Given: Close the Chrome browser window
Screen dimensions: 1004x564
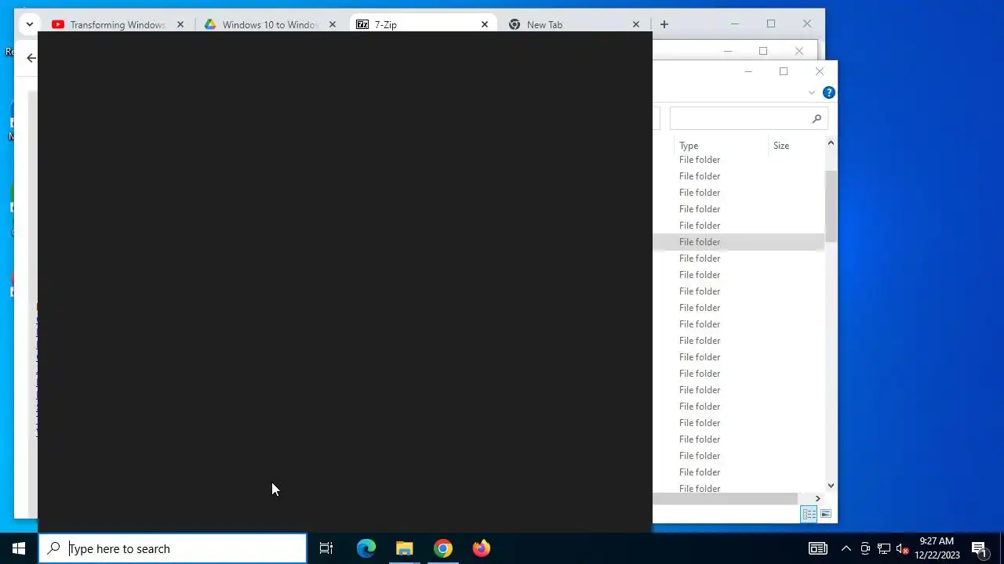Looking at the screenshot, I should (x=807, y=24).
